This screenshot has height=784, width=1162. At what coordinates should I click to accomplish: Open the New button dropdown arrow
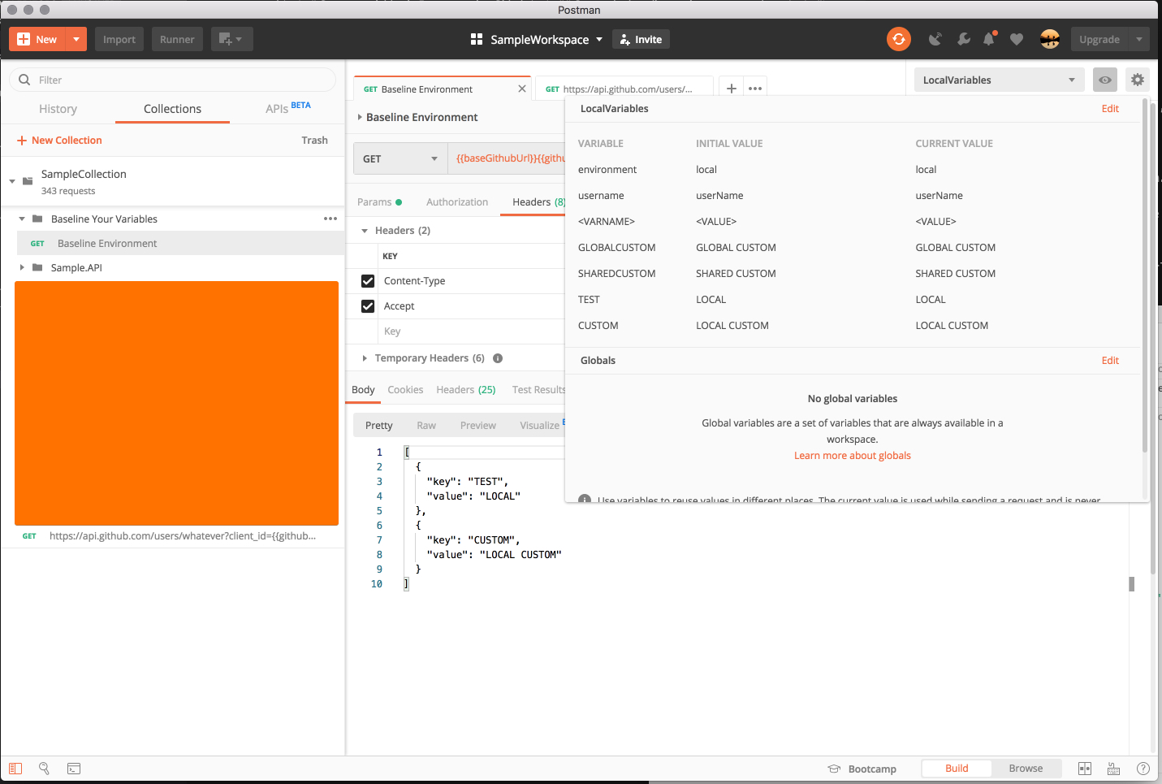pyautogui.click(x=76, y=39)
